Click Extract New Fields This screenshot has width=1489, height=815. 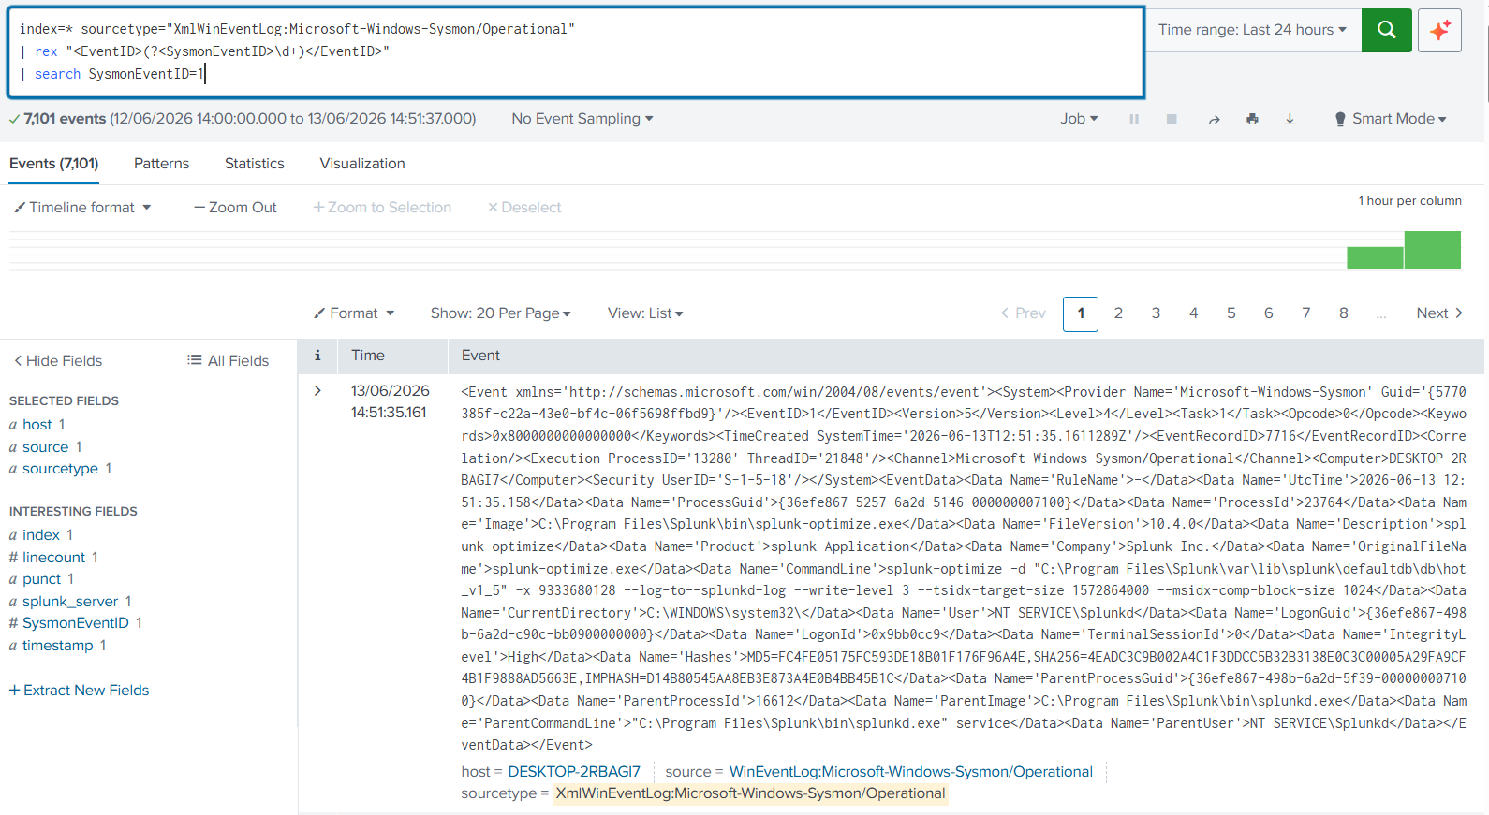pyautogui.click(x=80, y=691)
